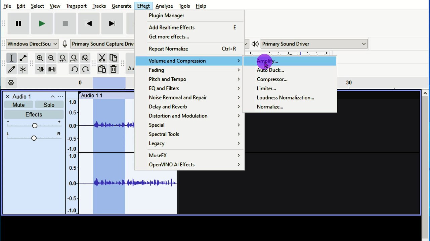Expand the Fading submenu

pyautogui.click(x=189, y=70)
